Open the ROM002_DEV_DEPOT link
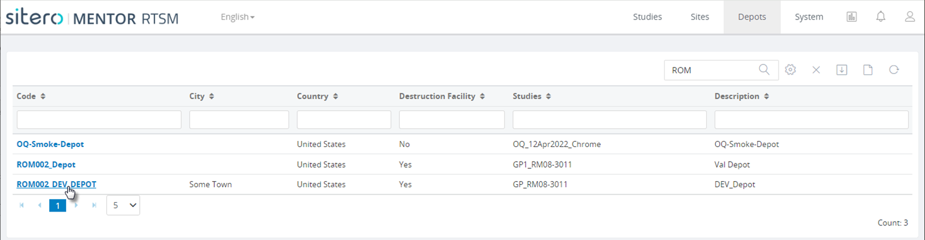 (56, 184)
